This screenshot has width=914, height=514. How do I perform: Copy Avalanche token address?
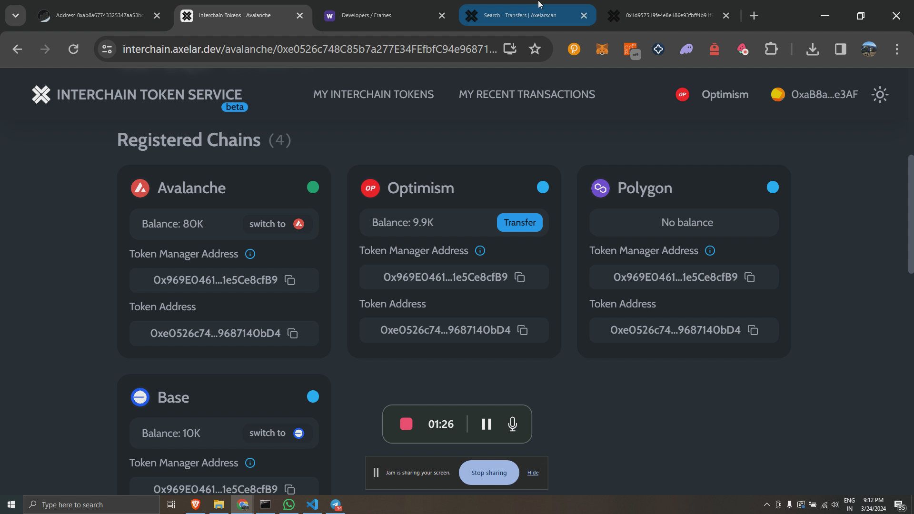pyautogui.click(x=293, y=334)
